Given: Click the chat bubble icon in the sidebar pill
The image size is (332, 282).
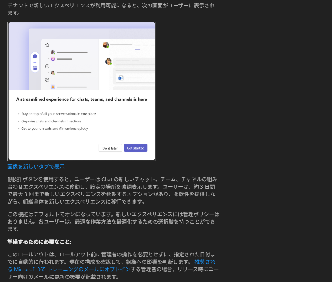Looking at the screenshot, I should pyautogui.click(x=35, y=56).
